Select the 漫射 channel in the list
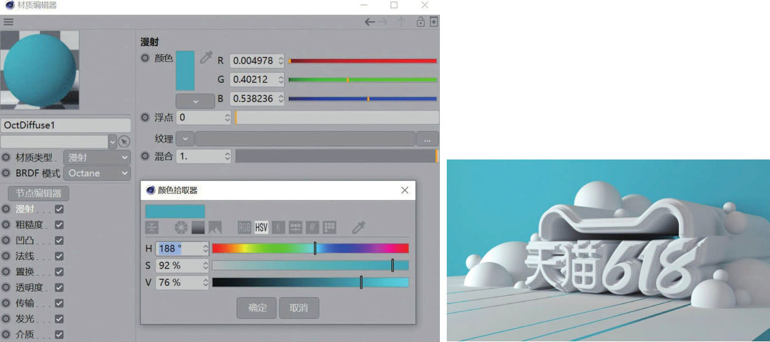 click(25, 209)
